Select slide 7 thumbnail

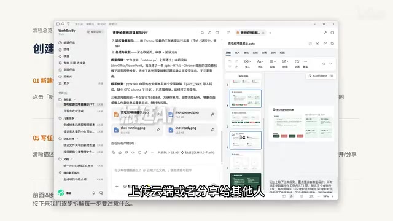pyautogui.click(x=246, y=161)
